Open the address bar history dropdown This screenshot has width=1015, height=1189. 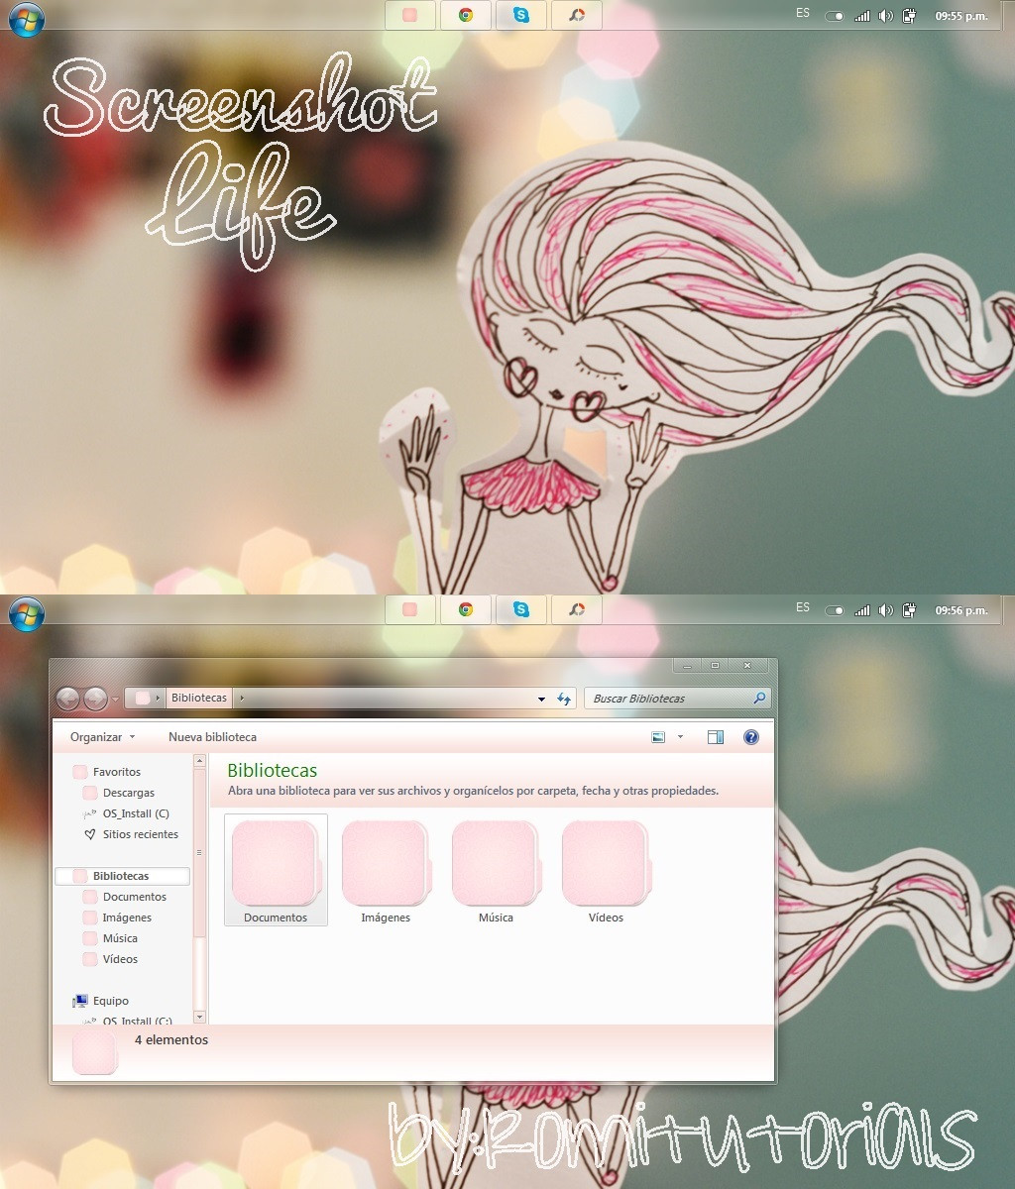point(541,699)
